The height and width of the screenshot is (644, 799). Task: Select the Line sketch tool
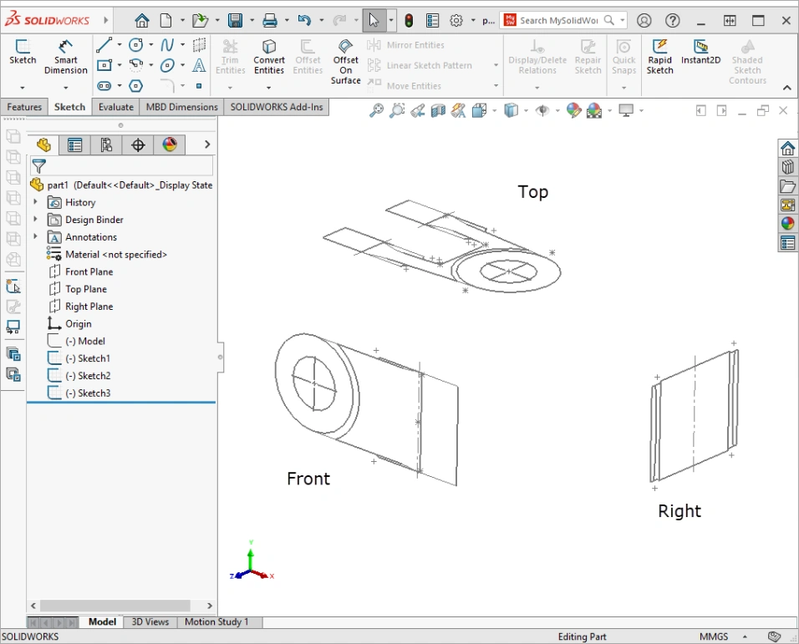tap(104, 45)
